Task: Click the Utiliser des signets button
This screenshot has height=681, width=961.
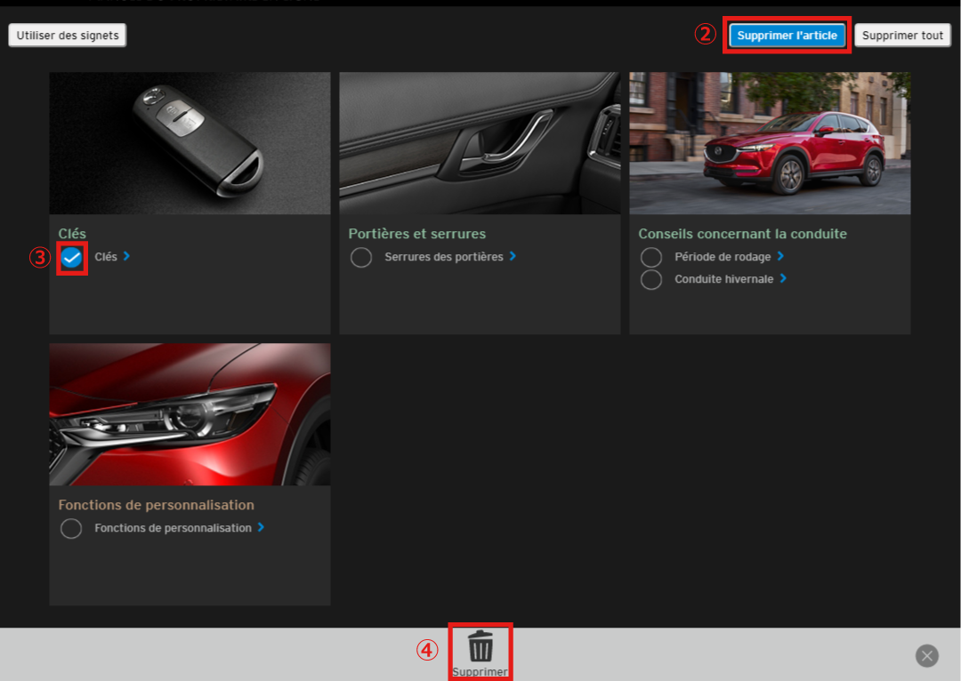Action: click(x=68, y=36)
